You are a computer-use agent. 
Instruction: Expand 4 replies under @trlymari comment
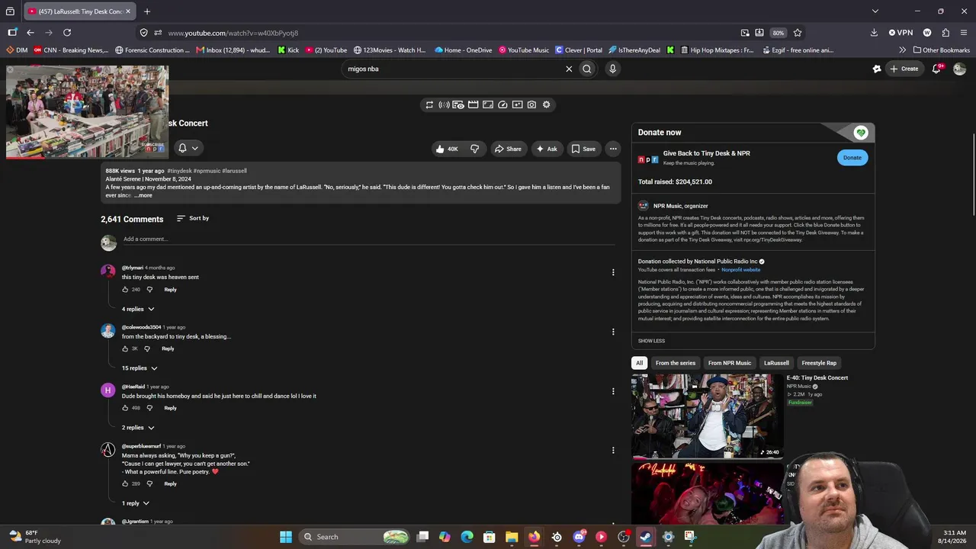tap(138, 309)
